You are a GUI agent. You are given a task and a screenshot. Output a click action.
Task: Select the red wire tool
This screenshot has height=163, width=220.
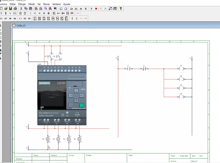(x=81, y=18)
